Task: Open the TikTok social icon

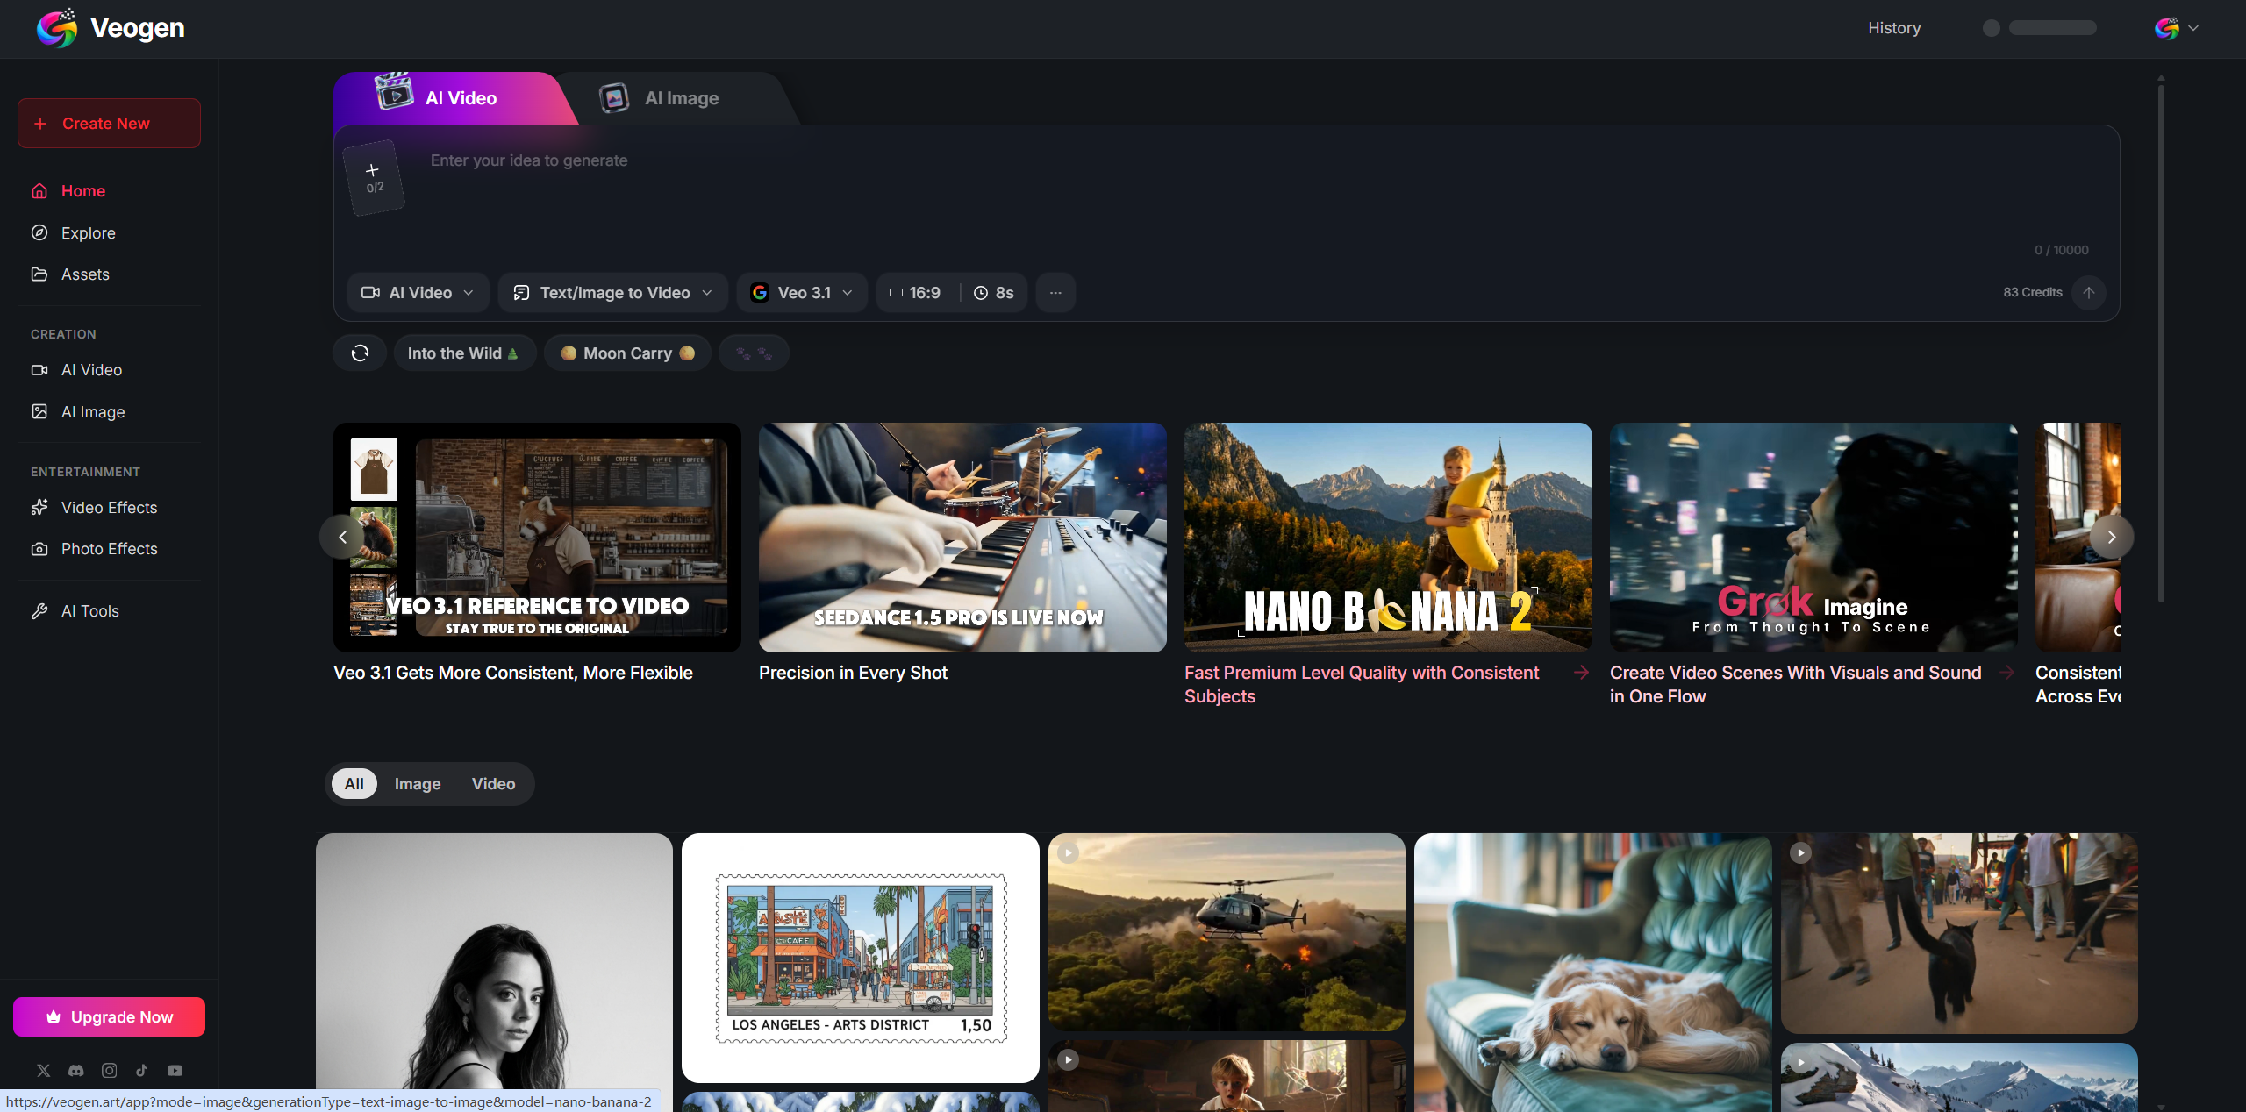Action: pyautogui.click(x=142, y=1071)
